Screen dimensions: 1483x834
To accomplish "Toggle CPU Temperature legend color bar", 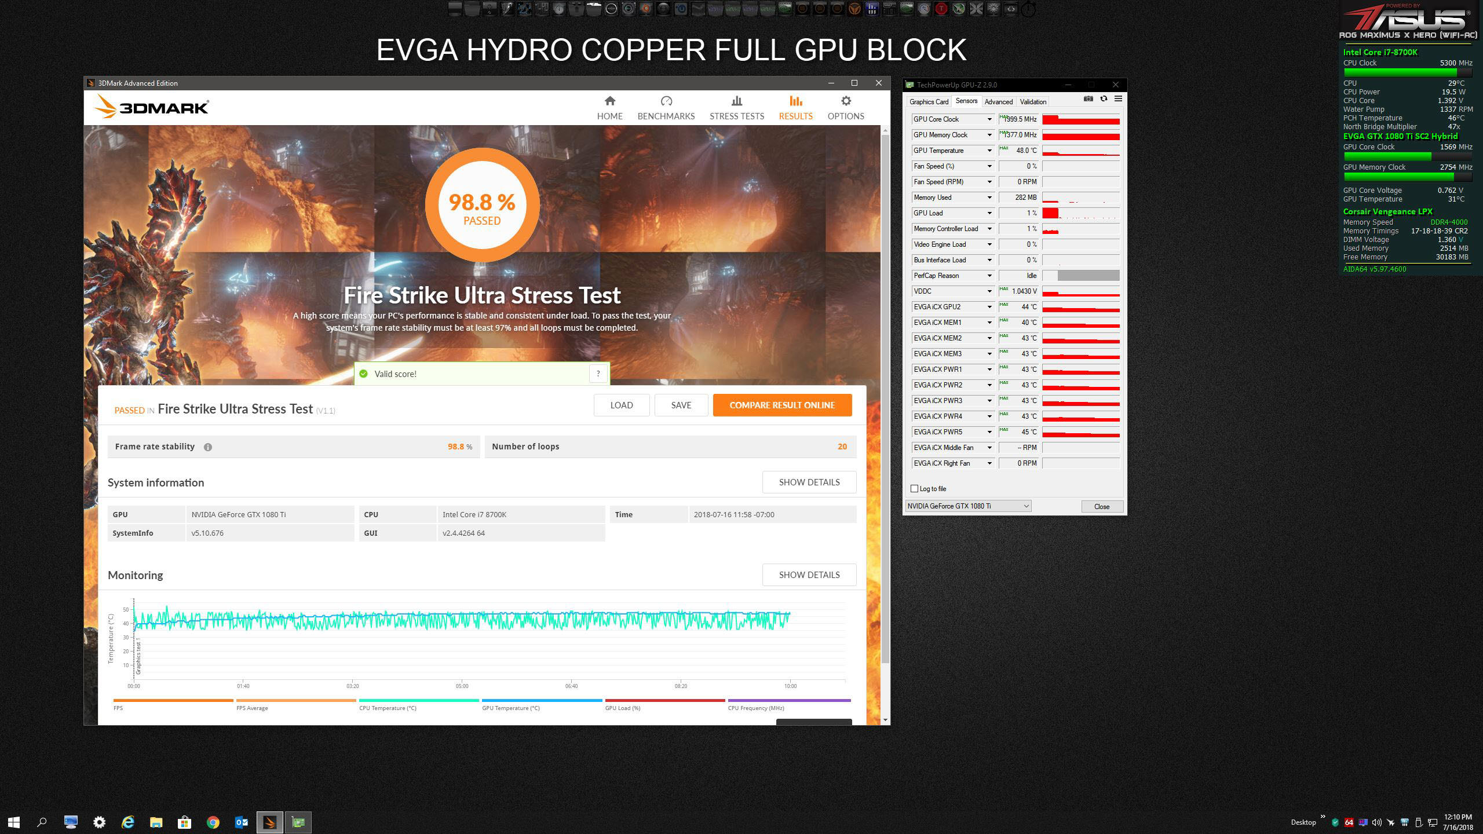I will [x=419, y=701].
